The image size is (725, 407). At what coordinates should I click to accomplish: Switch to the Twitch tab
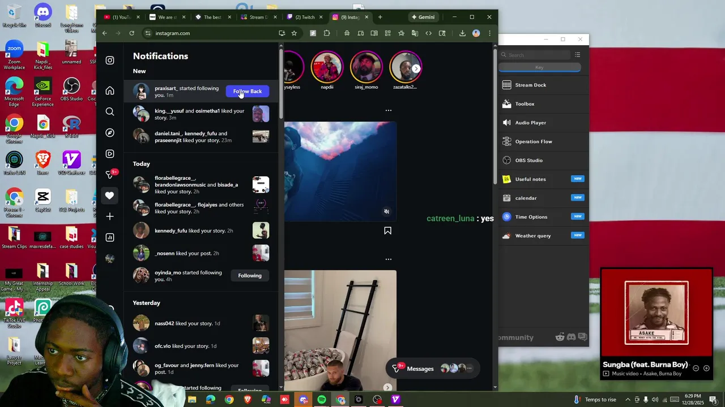pyautogui.click(x=305, y=17)
